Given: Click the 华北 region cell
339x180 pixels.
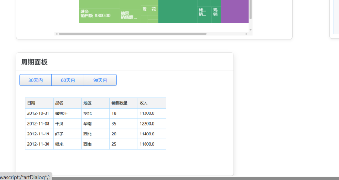Looking at the screenshot, I should pos(96,113).
